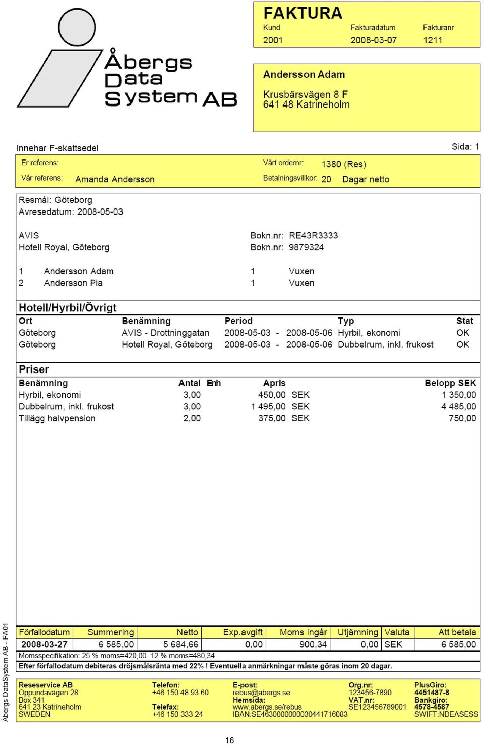Click the Åbergs Data System AB logo
This screenshot has width=484, height=745.
click(127, 58)
